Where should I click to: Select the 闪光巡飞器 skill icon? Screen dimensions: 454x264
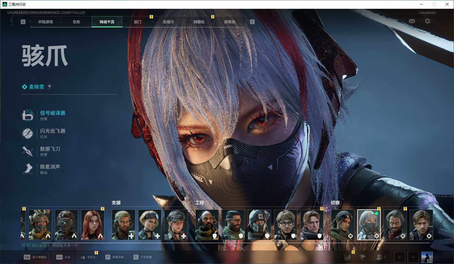coord(28,133)
